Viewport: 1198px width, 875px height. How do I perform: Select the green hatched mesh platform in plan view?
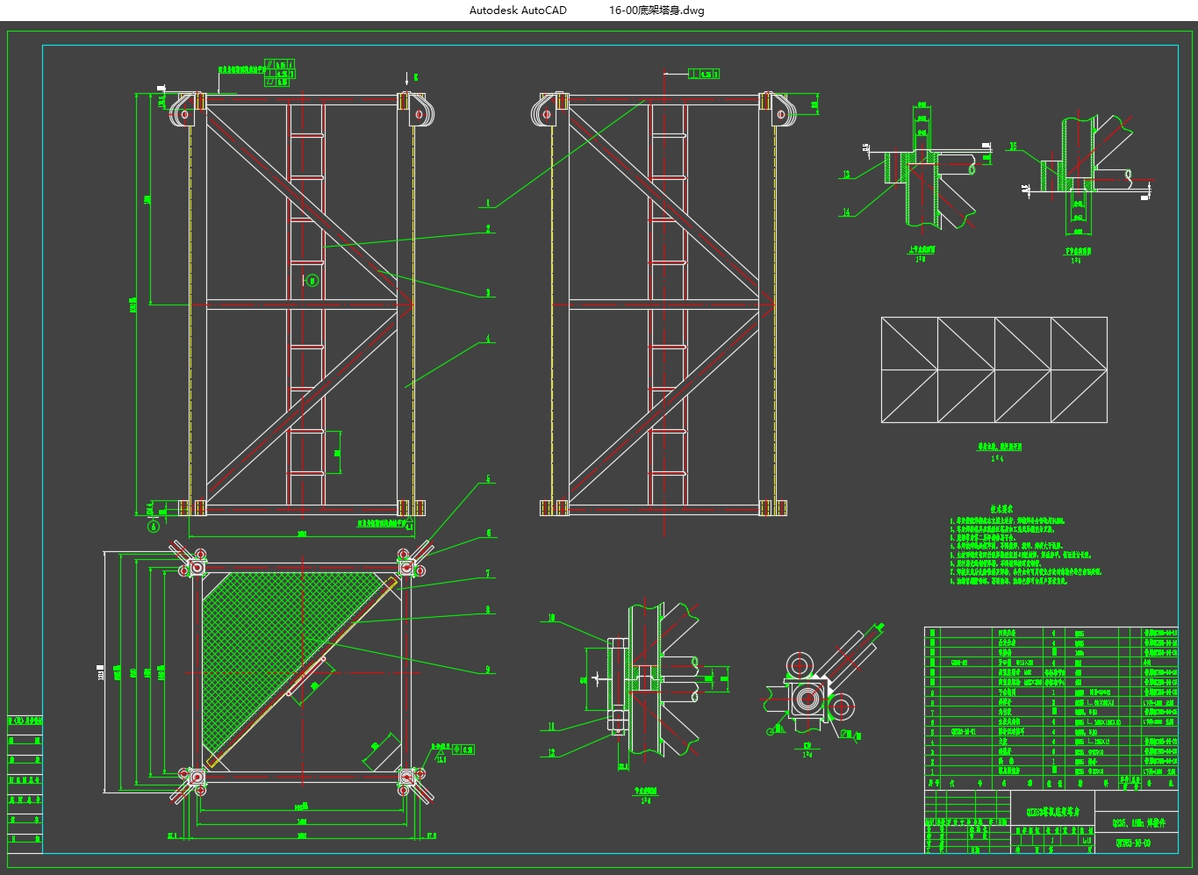tap(255, 632)
